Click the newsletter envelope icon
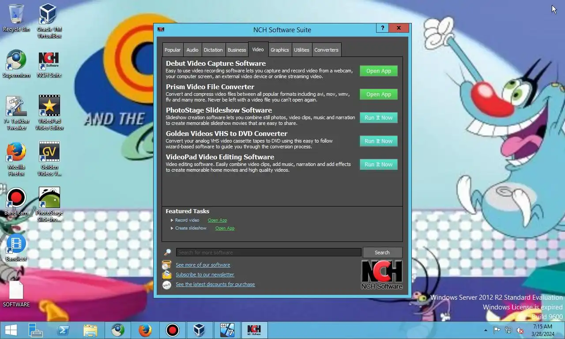Screen dimensions: 565x339 point(166,275)
